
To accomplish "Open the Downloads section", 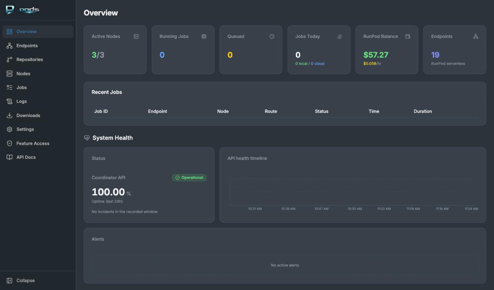I will point(38,115).
